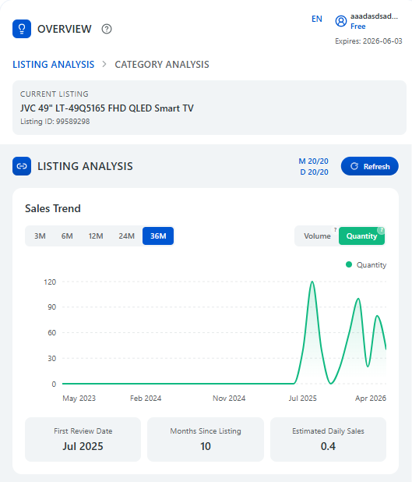The image size is (412, 482).
Task: Click the M 20/20 quota text
Action: click(x=313, y=161)
